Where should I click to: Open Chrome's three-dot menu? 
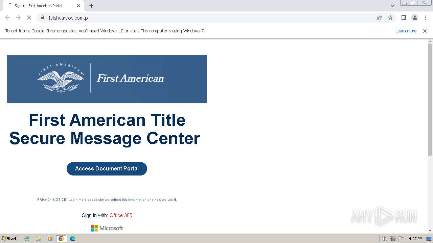click(426, 18)
